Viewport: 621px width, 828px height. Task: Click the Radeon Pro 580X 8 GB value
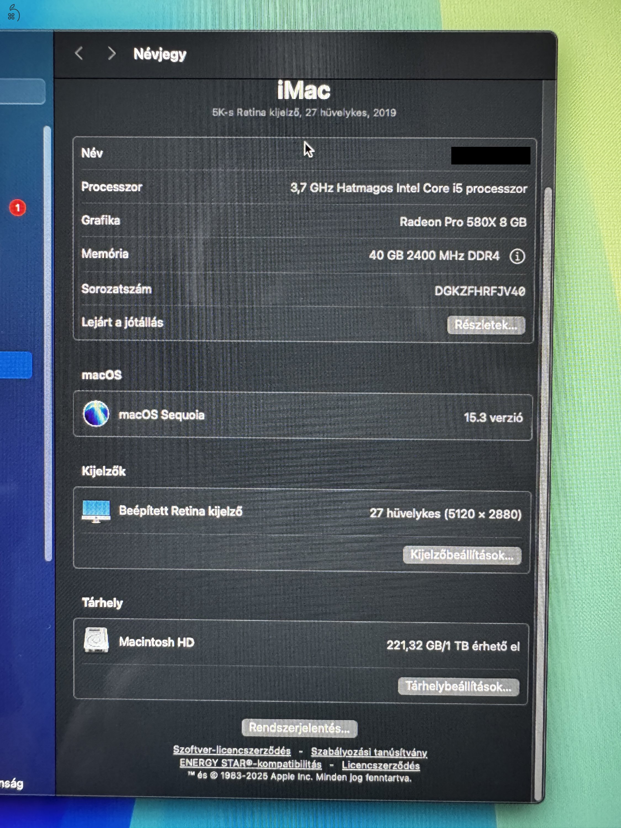tap(463, 222)
